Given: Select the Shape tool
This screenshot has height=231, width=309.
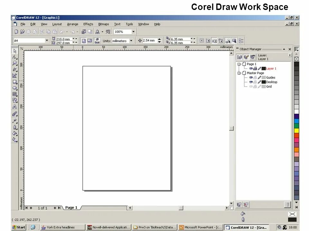Looking at the screenshot, I should point(14,56).
